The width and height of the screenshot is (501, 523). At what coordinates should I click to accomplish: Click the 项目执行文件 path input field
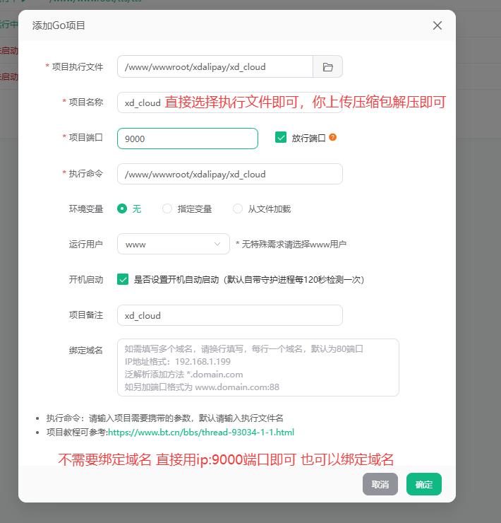coord(215,67)
